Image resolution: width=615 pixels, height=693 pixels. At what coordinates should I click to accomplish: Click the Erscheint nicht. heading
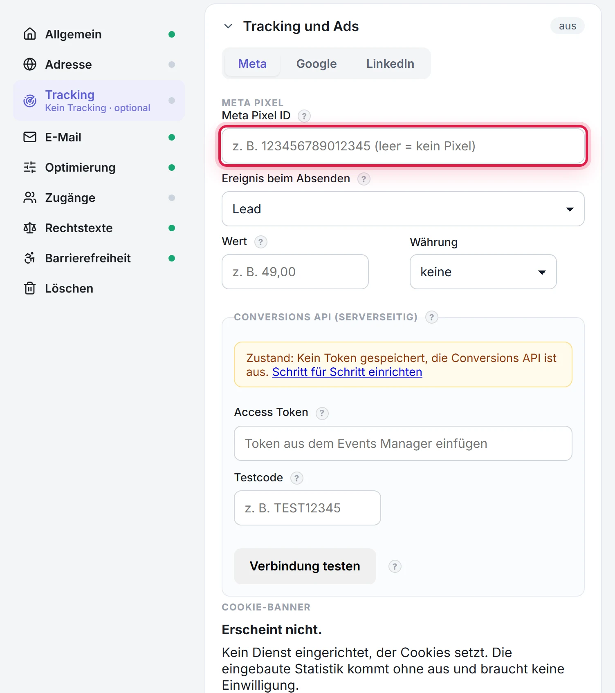click(x=272, y=630)
